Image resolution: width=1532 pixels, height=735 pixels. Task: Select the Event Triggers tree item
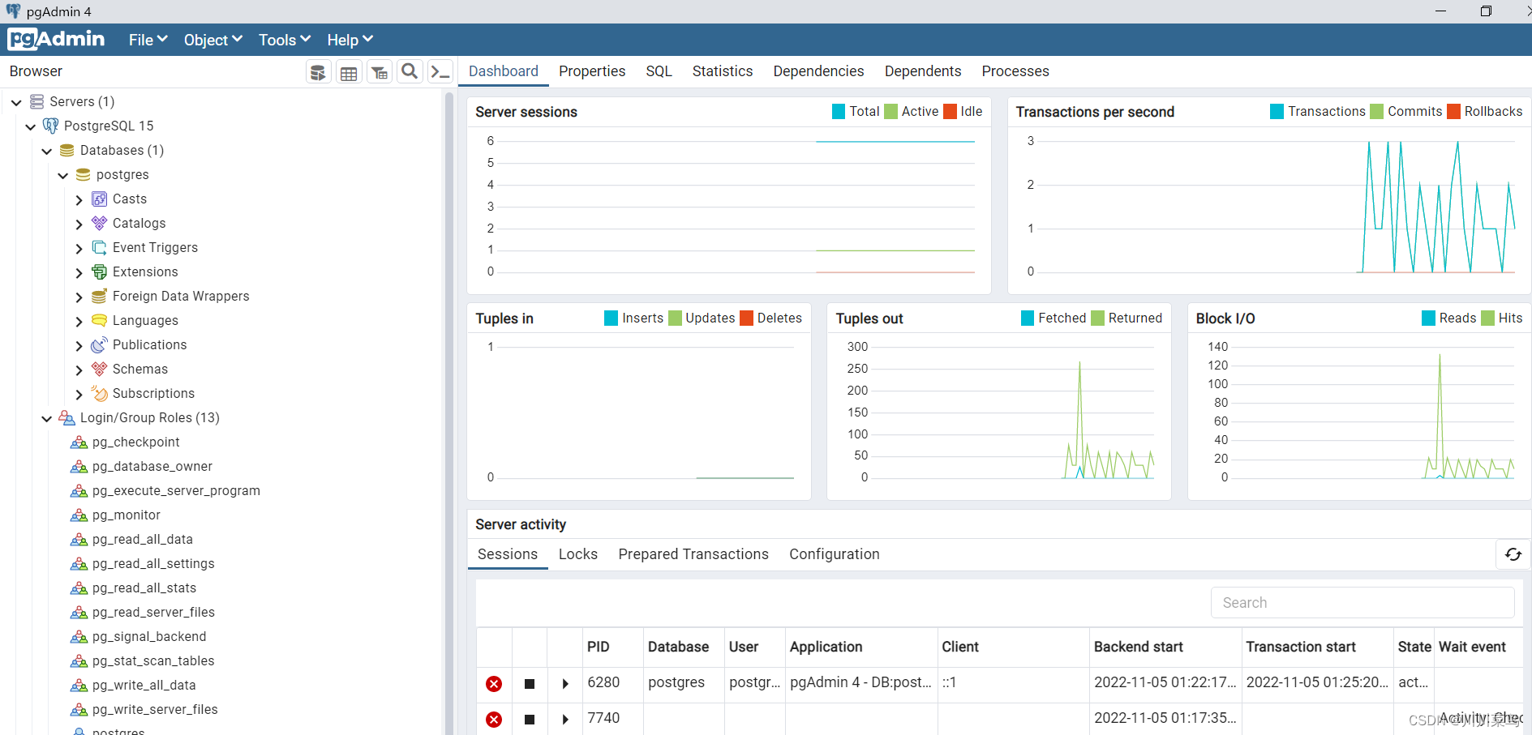155,248
